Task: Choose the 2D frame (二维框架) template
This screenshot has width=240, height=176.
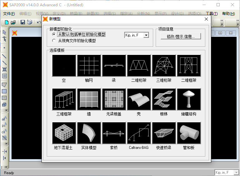Action: (189, 66)
